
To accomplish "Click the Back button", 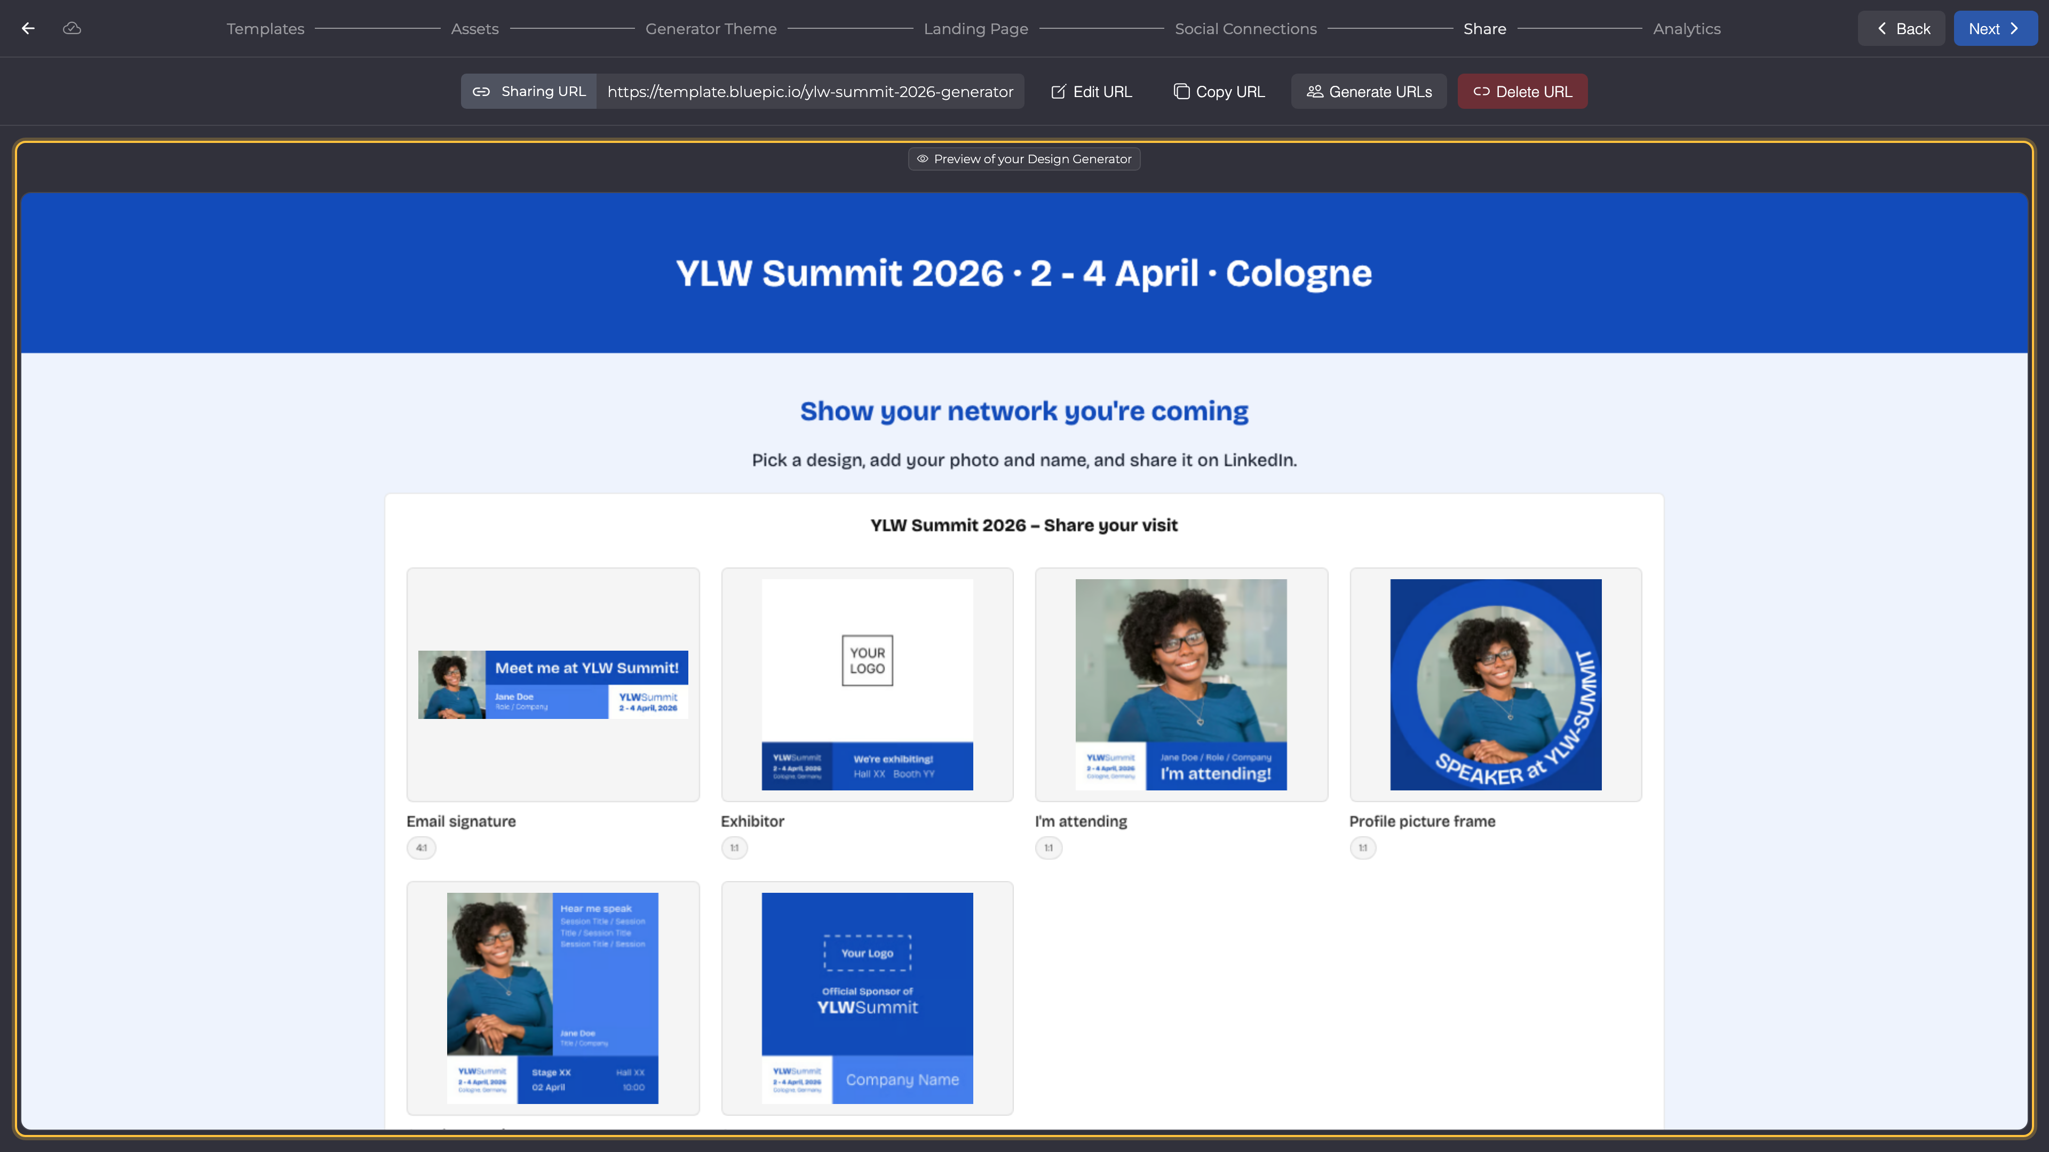I will tap(1901, 29).
